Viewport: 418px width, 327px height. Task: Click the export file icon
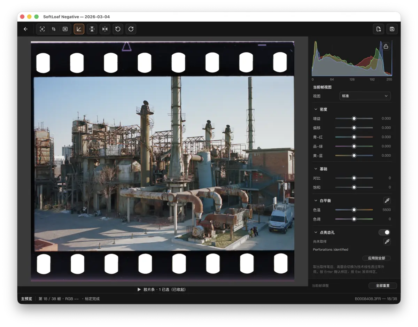coord(378,29)
